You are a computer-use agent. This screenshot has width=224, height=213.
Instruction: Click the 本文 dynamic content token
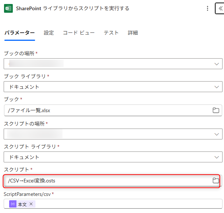pos(22,204)
